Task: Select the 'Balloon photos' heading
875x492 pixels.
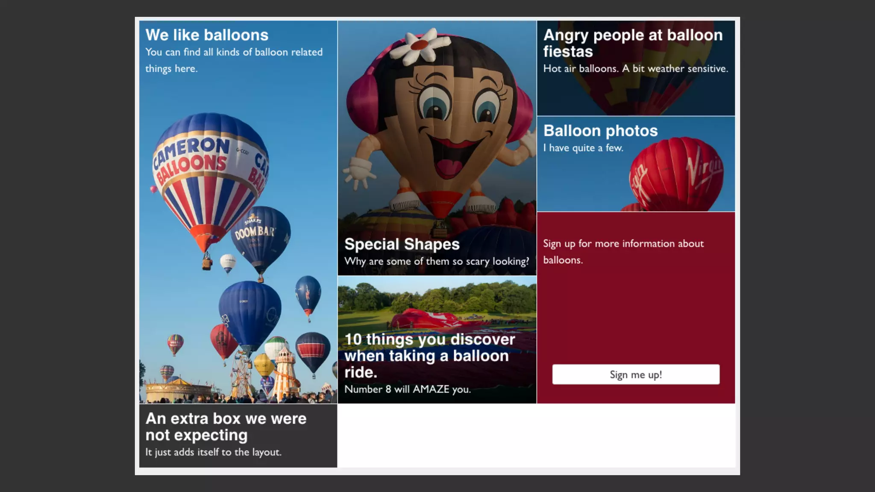Action: (600, 131)
